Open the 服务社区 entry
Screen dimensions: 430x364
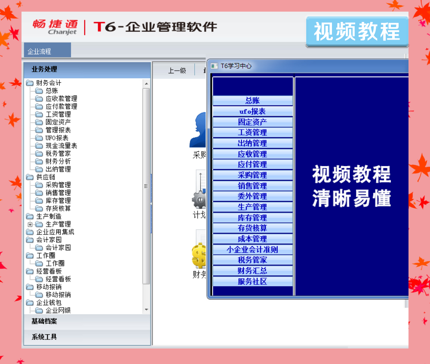pyautogui.click(x=252, y=281)
